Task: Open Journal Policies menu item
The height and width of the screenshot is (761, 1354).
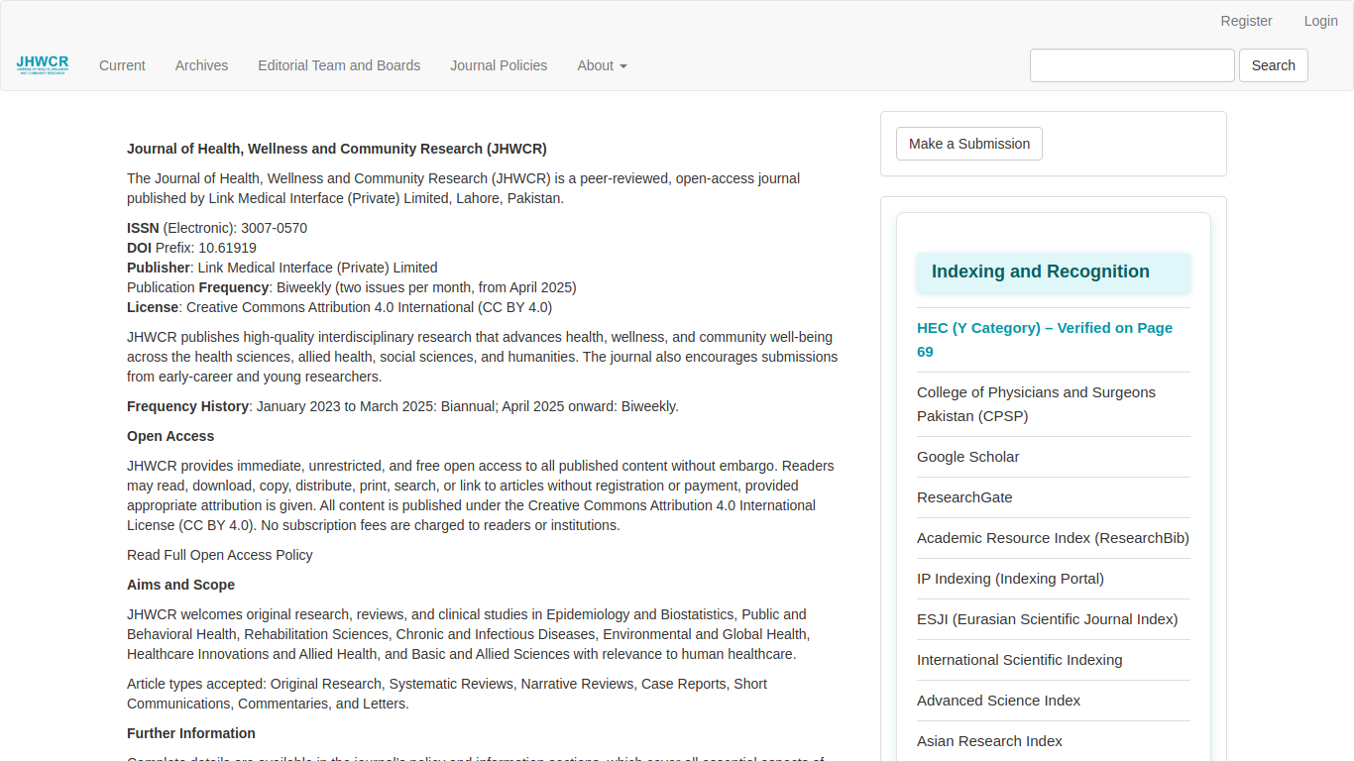Action: point(499,65)
